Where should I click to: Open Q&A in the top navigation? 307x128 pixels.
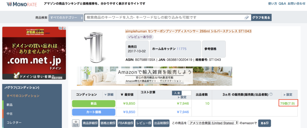click(282, 4)
